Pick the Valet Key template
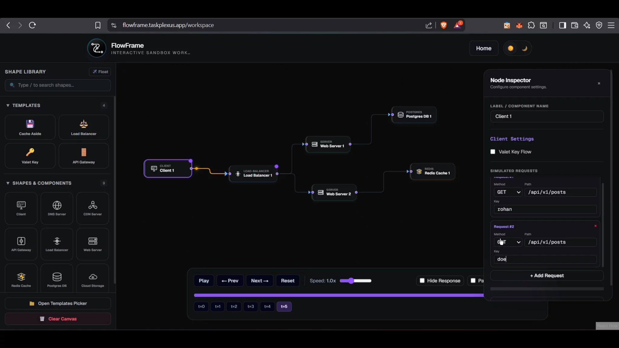The image size is (619, 348). pos(30,156)
